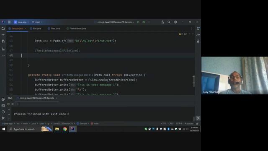Select java-app in the breadcrumb bar
The height and width of the screenshot is (151, 268).
7,123
